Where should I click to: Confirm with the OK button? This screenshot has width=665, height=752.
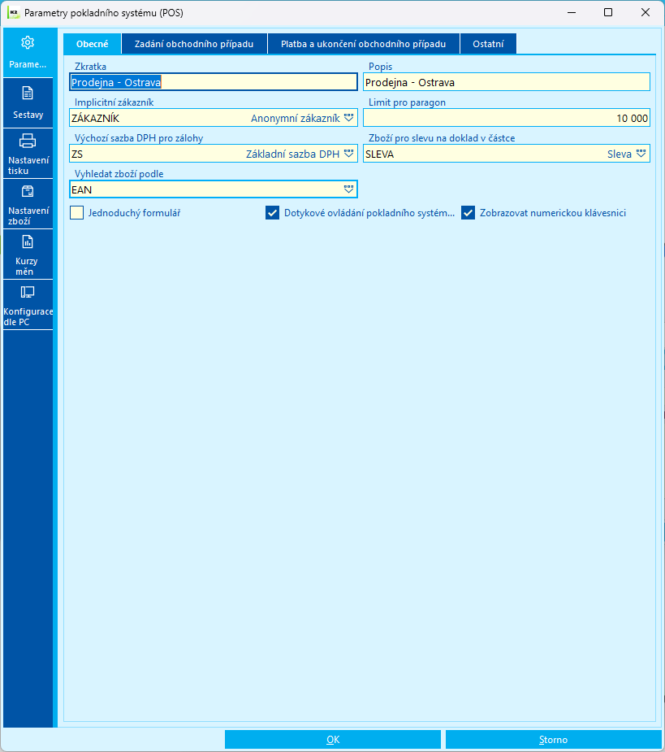tap(333, 740)
